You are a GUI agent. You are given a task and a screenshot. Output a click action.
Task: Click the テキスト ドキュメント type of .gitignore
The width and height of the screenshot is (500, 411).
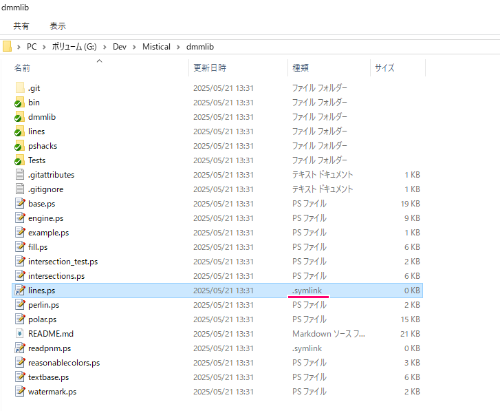click(323, 189)
